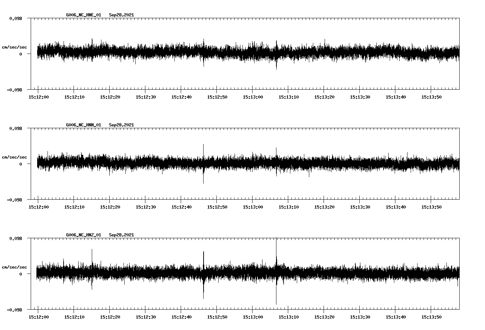Image resolution: width=485 pixels, height=330 pixels.
Task: Click the 15:13:00 time label under the HNN plot
Action: [253, 207]
